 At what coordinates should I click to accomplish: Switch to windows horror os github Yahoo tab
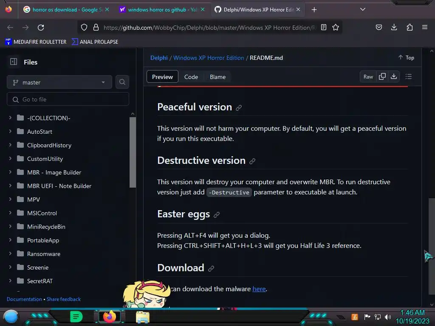(x=162, y=10)
